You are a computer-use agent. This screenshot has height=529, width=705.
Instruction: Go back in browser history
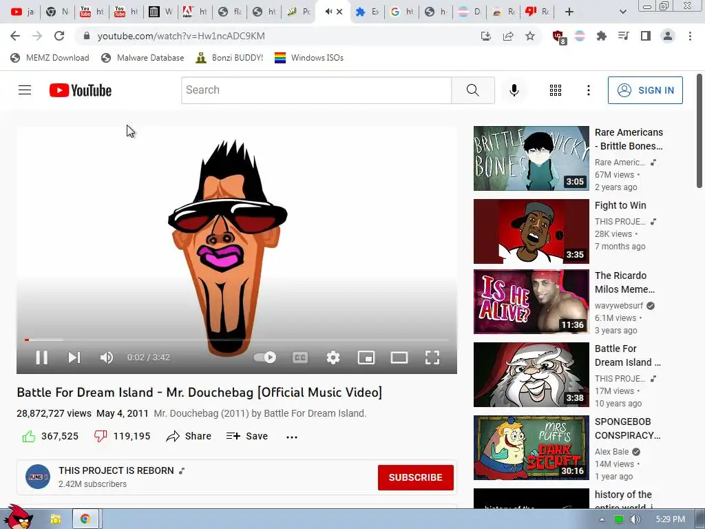pyautogui.click(x=15, y=36)
